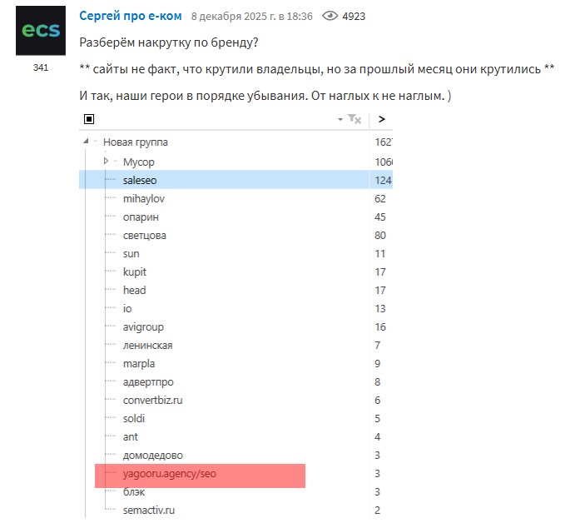Clear filter with the funnel icon
Image resolution: width=585 pixels, height=528 pixels.
tap(354, 120)
